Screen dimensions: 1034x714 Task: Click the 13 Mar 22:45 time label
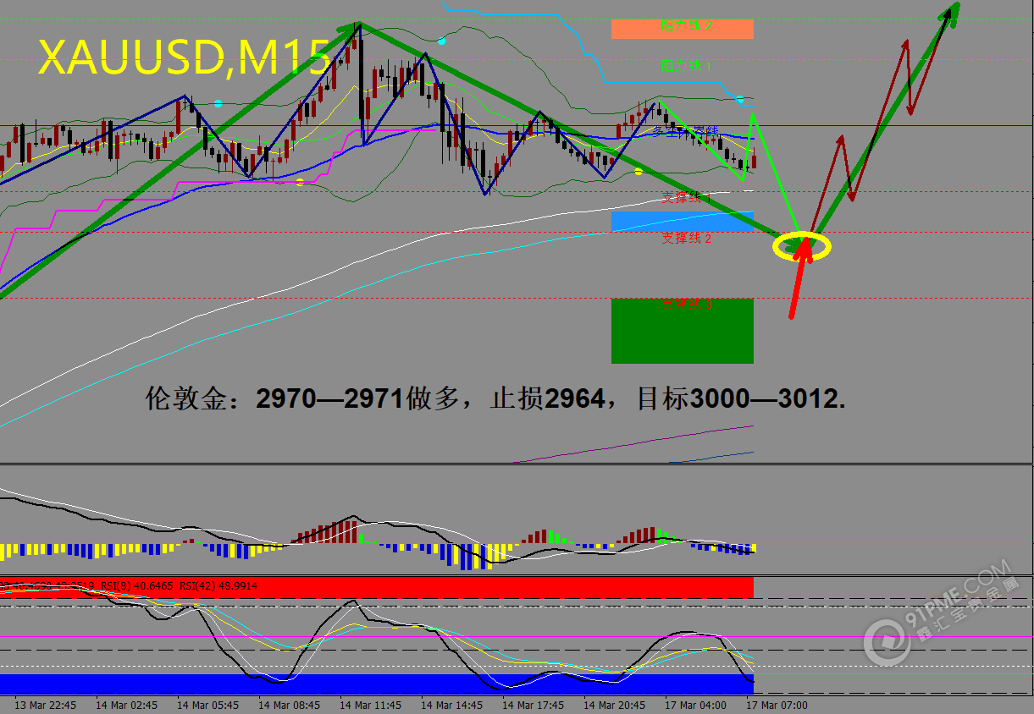tap(46, 705)
